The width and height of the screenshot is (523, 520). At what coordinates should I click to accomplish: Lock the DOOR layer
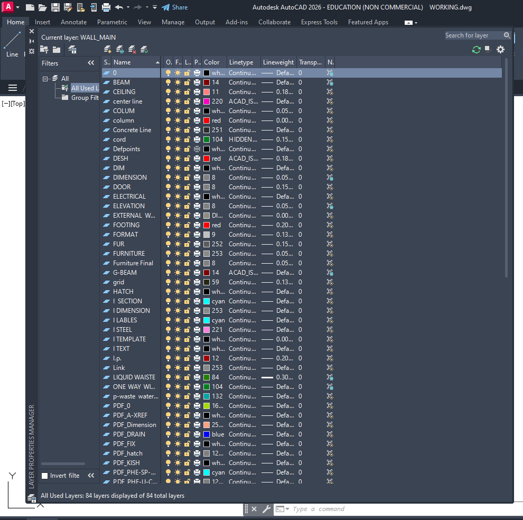pos(187,187)
